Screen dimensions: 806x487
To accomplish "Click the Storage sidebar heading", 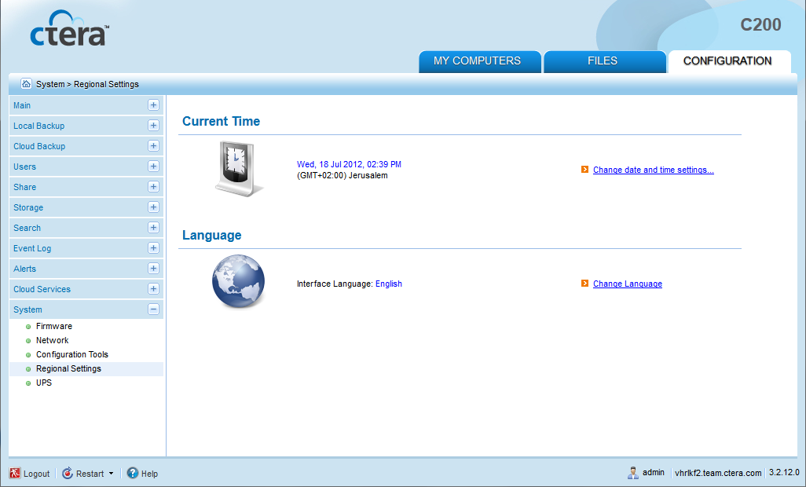I will (28, 207).
